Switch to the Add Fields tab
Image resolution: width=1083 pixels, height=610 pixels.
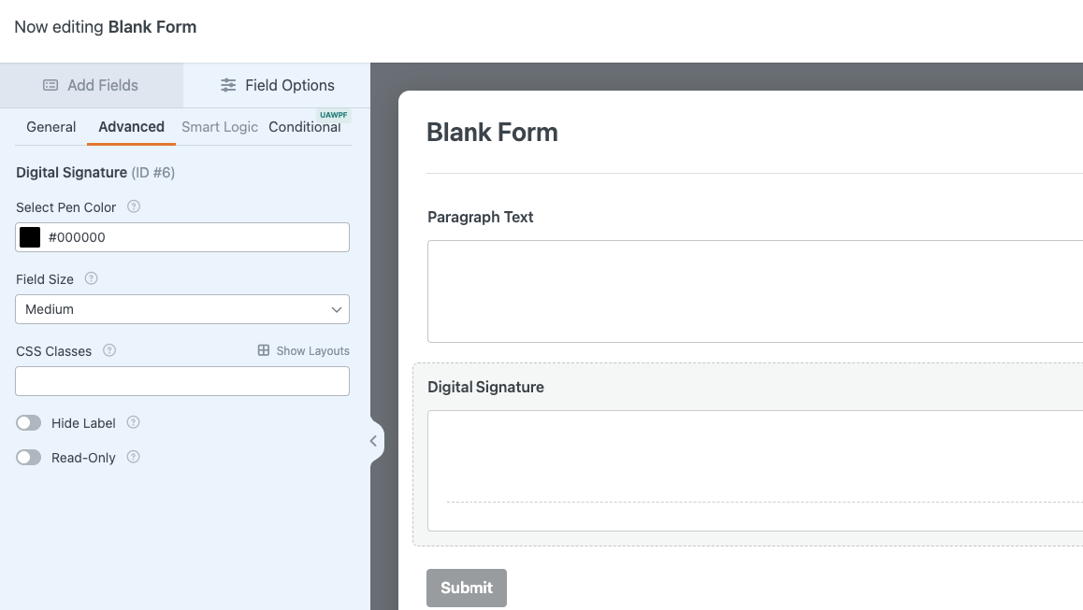[x=92, y=85]
